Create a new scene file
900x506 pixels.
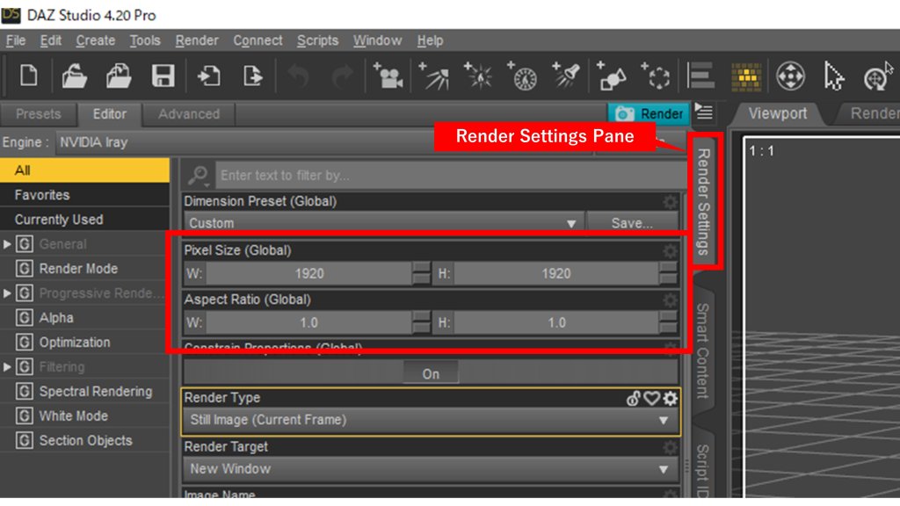pyautogui.click(x=29, y=76)
